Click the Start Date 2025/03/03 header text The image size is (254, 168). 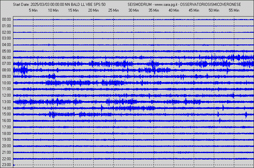(x=39, y=5)
